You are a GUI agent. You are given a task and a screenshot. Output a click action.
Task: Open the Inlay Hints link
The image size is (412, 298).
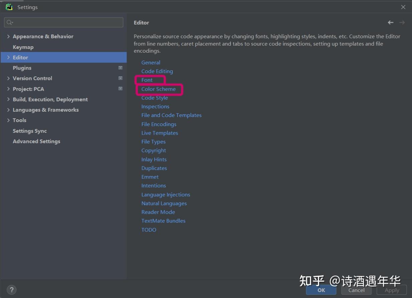[x=154, y=159]
